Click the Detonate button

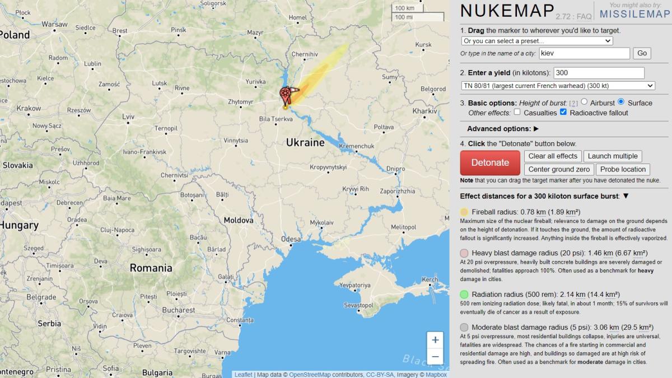(x=489, y=162)
